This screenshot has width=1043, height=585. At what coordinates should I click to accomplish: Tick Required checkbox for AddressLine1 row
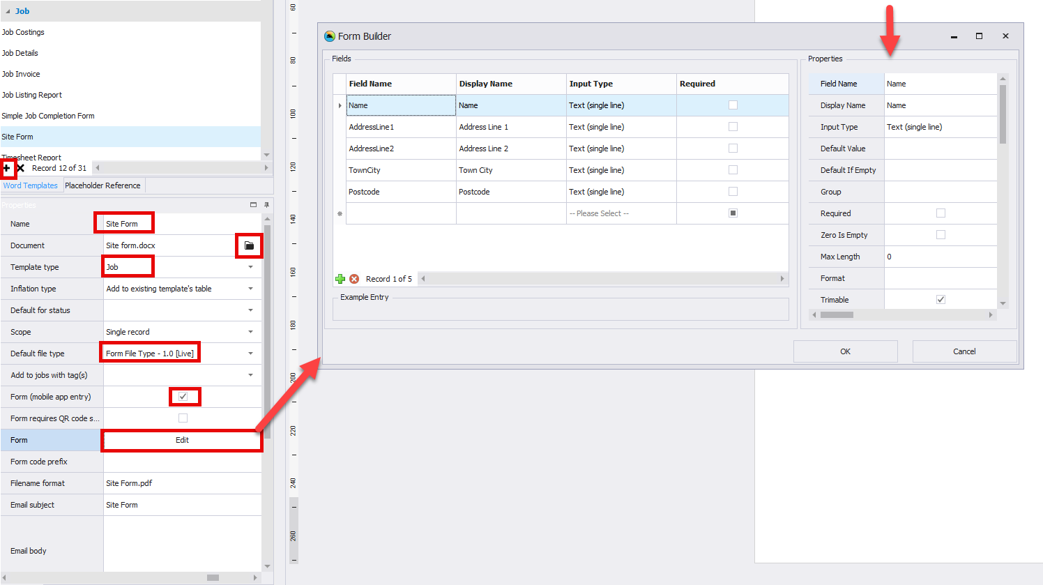pyautogui.click(x=733, y=127)
